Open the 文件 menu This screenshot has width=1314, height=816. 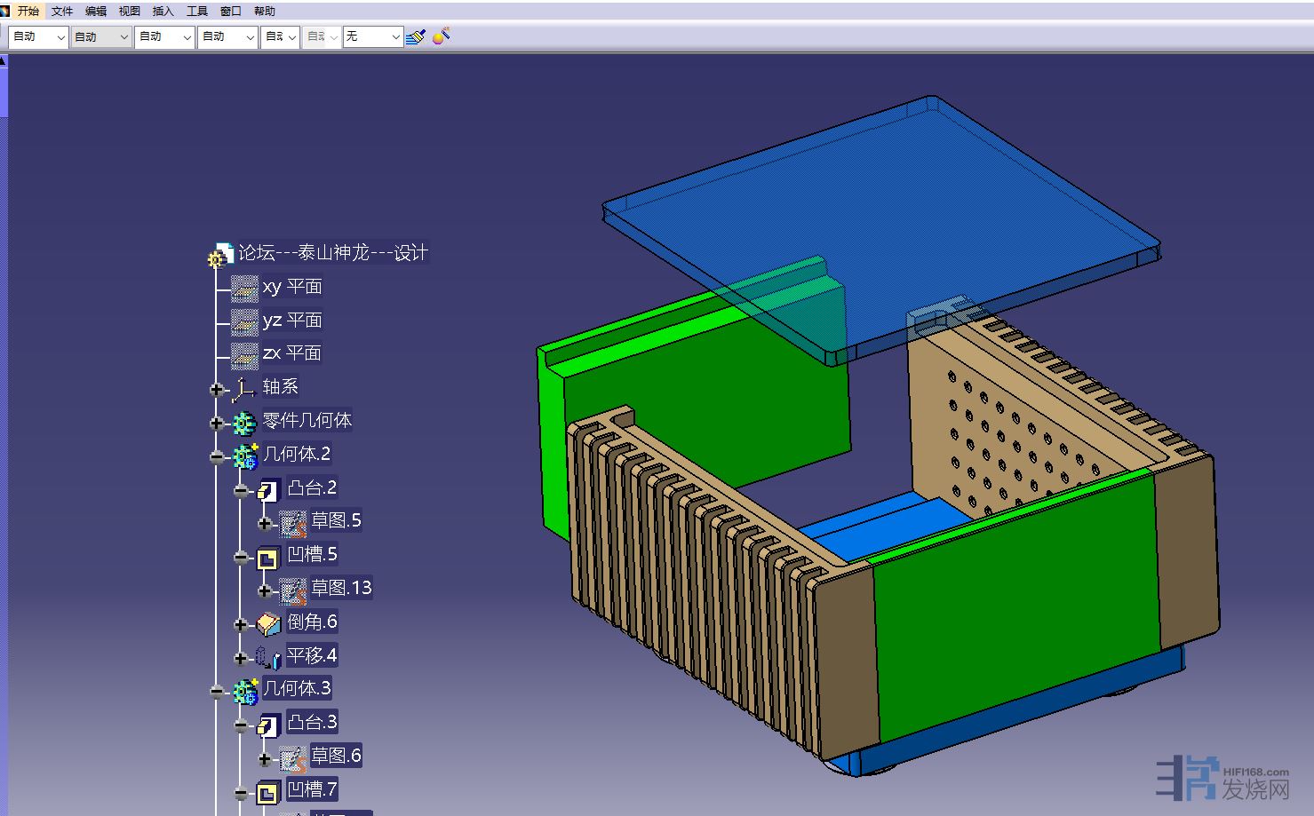point(62,11)
